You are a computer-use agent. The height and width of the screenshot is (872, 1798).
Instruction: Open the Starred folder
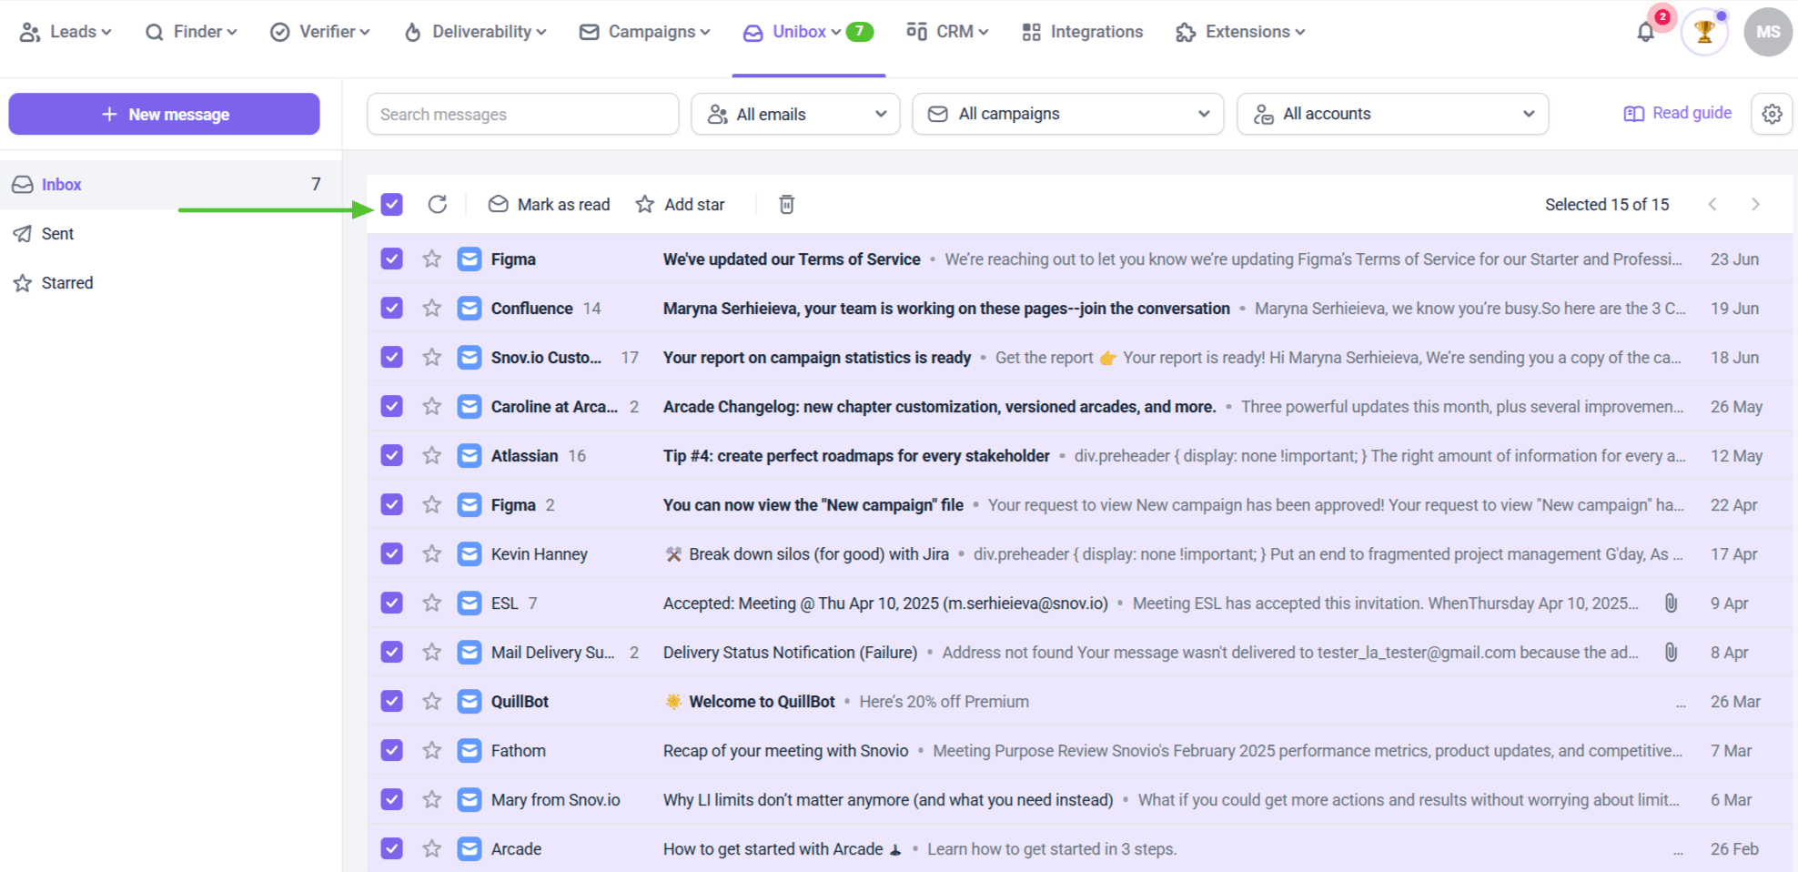(x=66, y=283)
